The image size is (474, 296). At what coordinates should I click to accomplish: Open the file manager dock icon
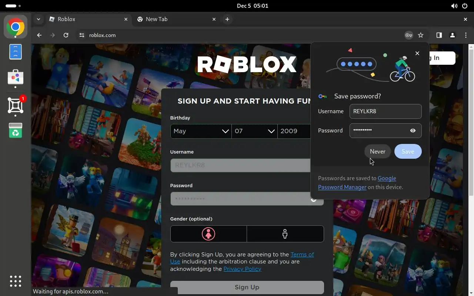click(x=16, y=51)
